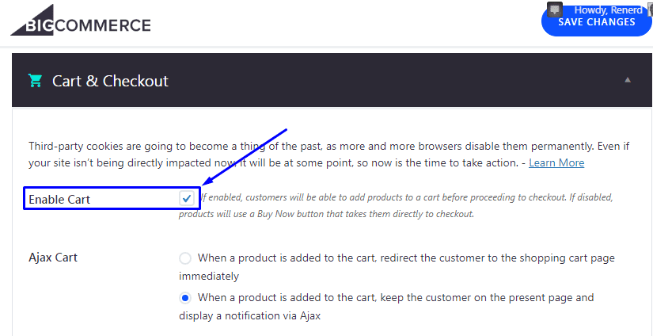The height and width of the screenshot is (336, 653).
Task: Open the Learn More link
Action: pos(556,162)
